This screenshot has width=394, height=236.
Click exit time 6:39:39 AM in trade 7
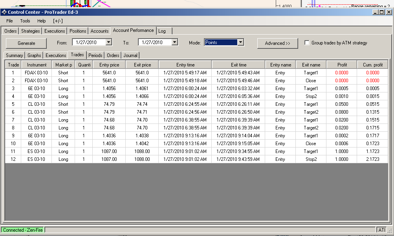tap(238, 120)
